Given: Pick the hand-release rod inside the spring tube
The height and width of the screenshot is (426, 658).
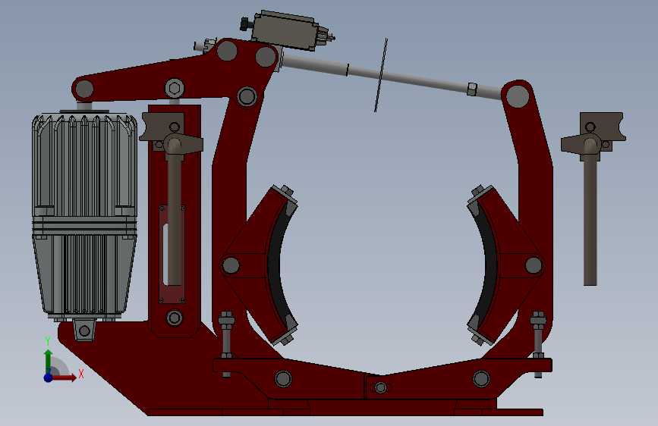Looking at the screenshot, I should (174, 218).
